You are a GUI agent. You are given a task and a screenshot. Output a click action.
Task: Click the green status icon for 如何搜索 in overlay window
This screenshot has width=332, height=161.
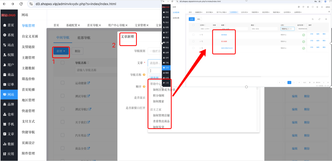click(303, 35)
